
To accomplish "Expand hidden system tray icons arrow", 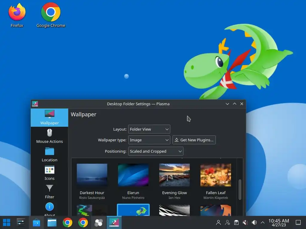I will pos(263,222).
